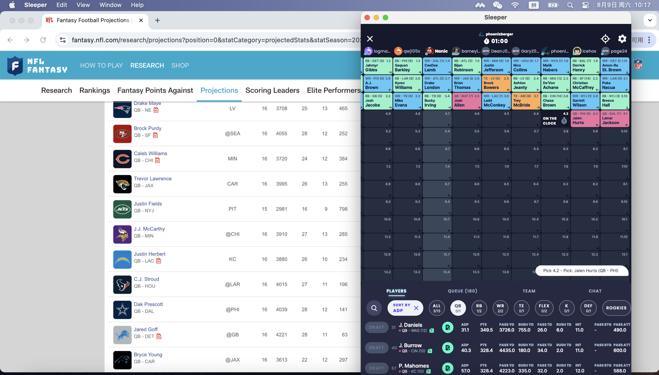Open the Wi-Fi status menu
The width and height of the screenshot is (659, 375).
515,5
